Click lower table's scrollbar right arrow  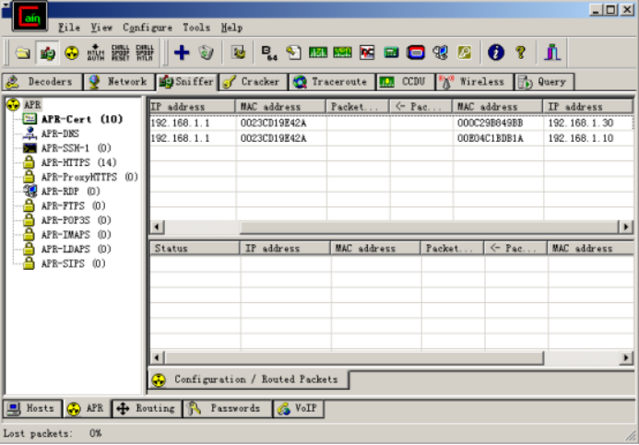(625, 357)
